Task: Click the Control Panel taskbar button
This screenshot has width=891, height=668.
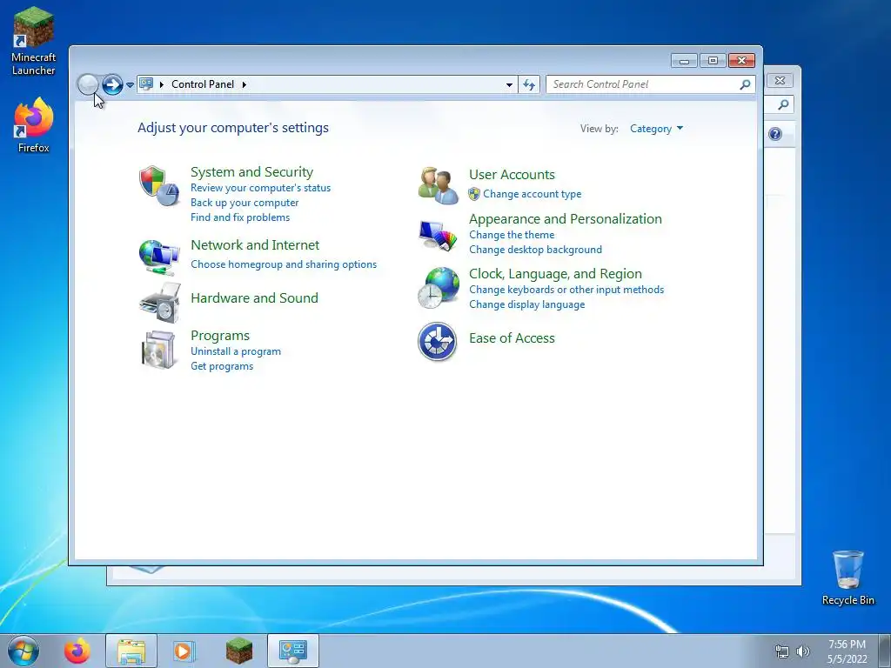Action: click(x=292, y=651)
